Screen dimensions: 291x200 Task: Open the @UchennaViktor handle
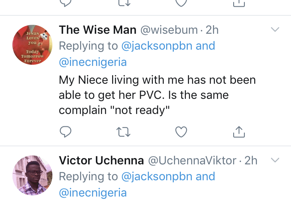click(192, 160)
